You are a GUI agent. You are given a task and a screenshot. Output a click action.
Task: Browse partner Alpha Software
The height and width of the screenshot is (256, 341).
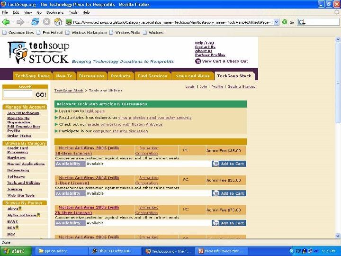(x=22, y=215)
